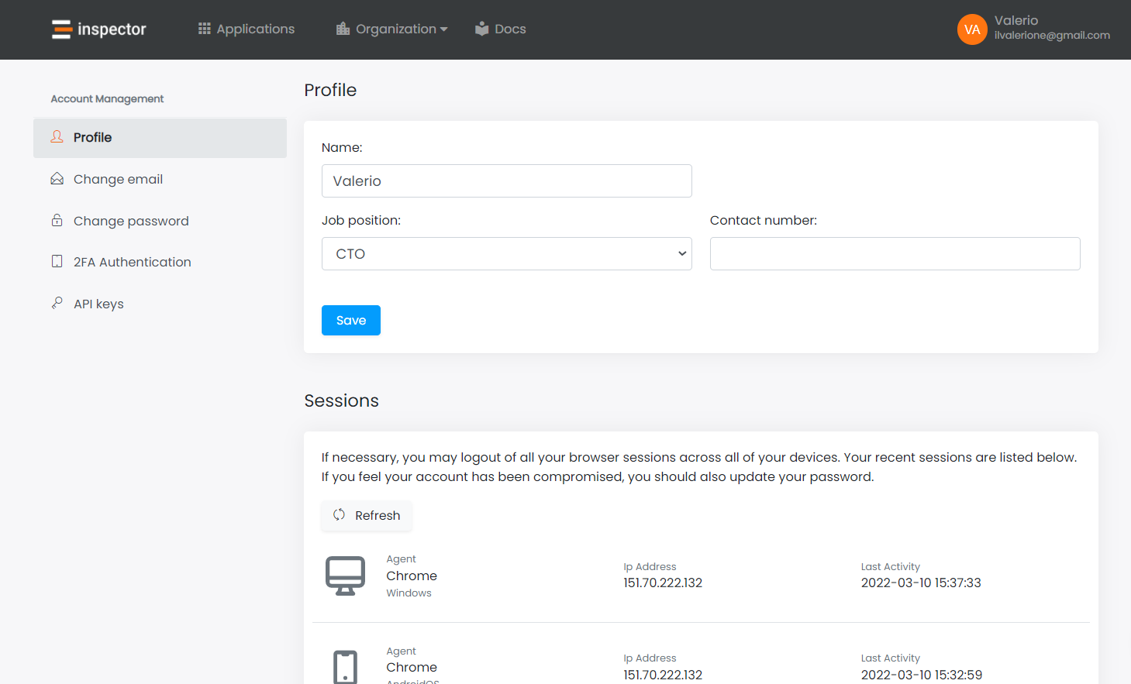Open the Organization dropdown menu
Image resolution: width=1131 pixels, height=684 pixels.
pos(391,29)
